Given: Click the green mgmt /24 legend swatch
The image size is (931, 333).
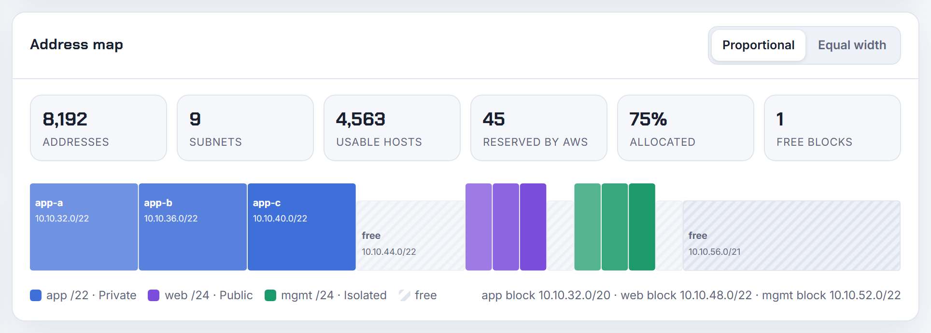Looking at the screenshot, I should pos(270,295).
